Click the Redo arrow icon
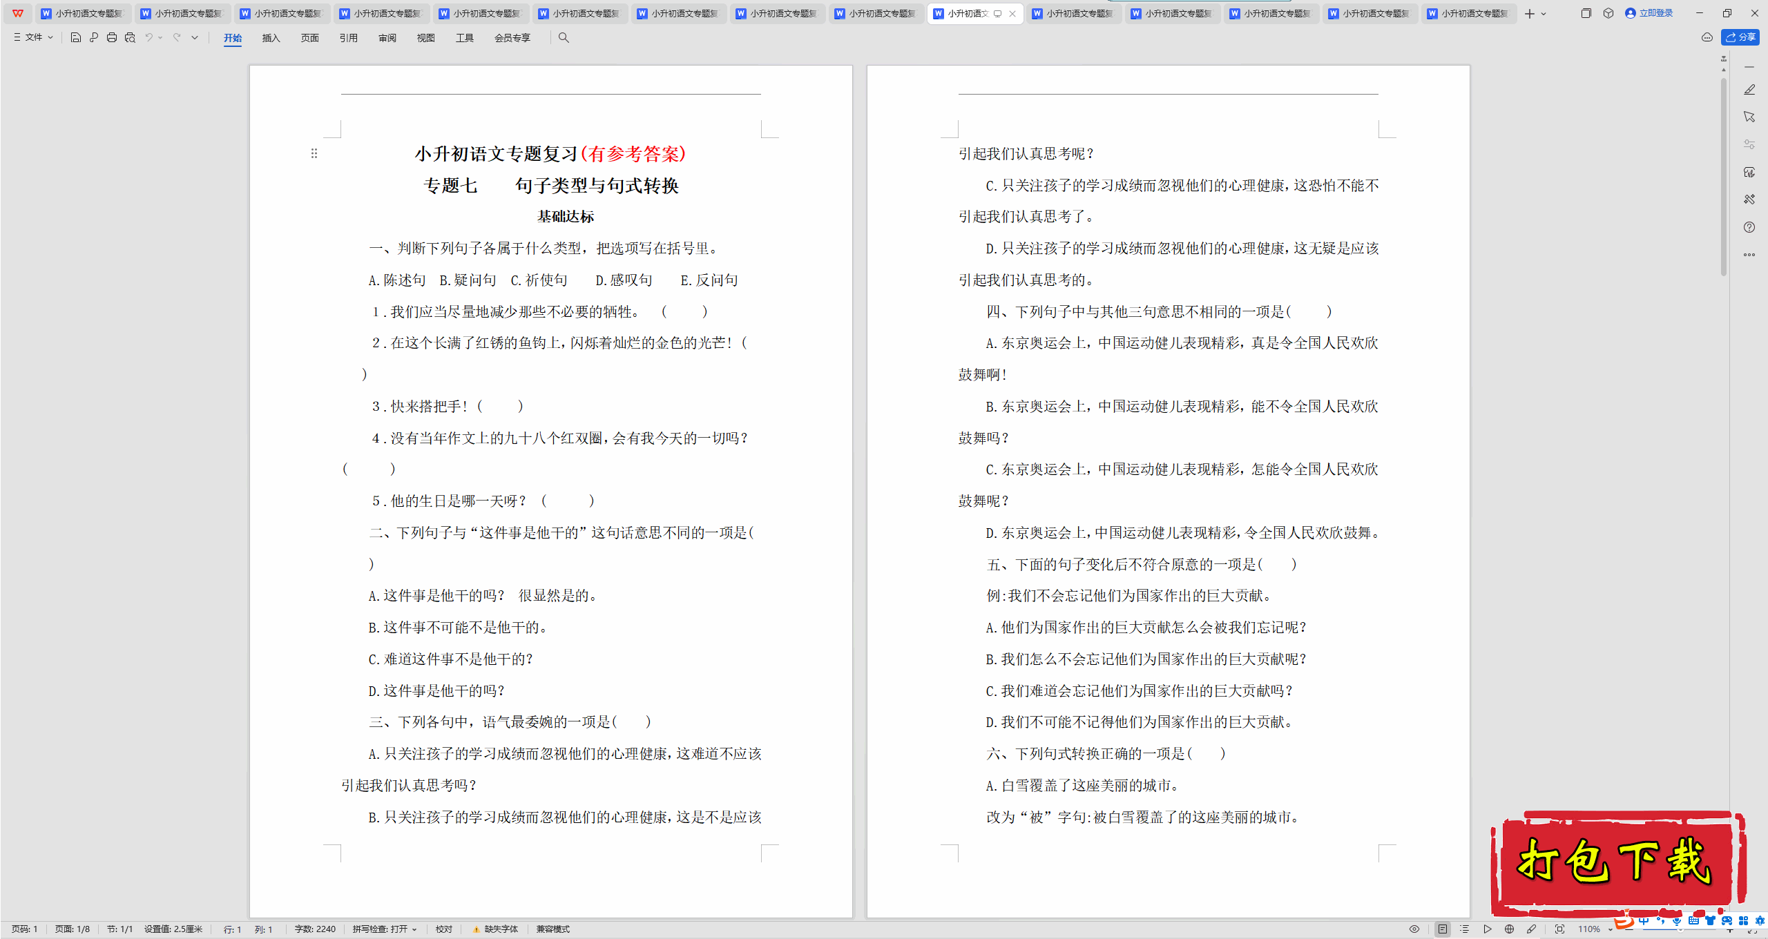 tap(177, 37)
